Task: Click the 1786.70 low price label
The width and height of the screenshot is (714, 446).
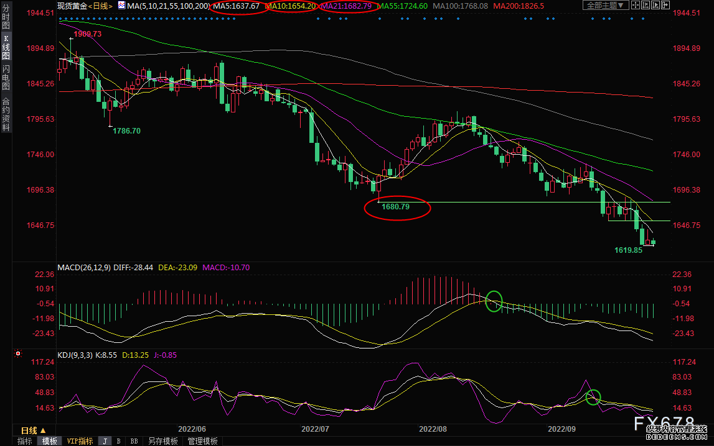Action: pyautogui.click(x=126, y=131)
